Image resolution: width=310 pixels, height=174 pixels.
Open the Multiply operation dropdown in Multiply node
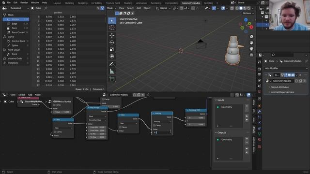click(x=162, y=121)
